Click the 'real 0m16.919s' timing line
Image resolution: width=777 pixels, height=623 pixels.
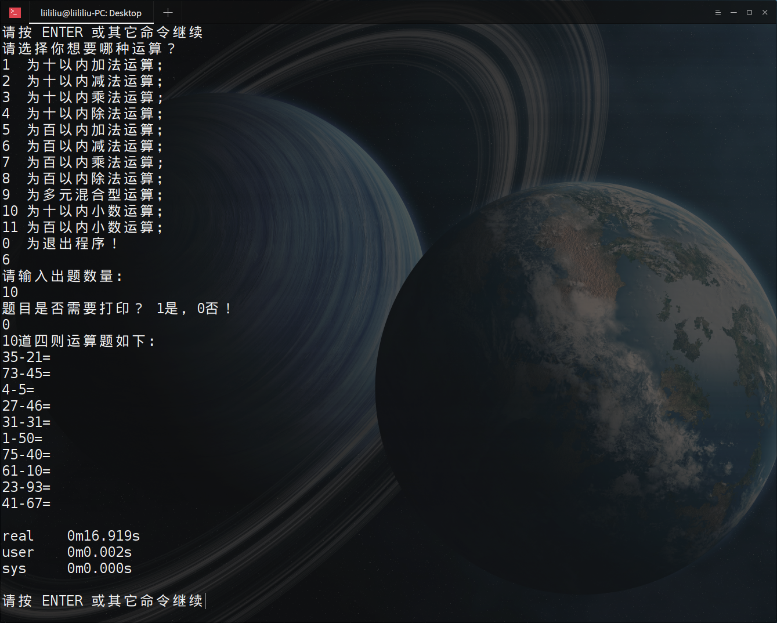pyautogui.click(x=71, y=536)
